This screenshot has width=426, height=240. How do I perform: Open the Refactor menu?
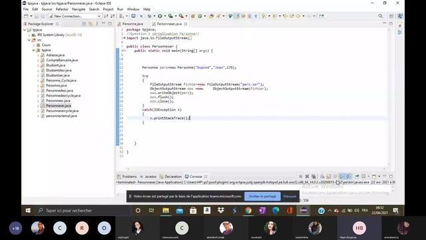(x=62, y=9)
